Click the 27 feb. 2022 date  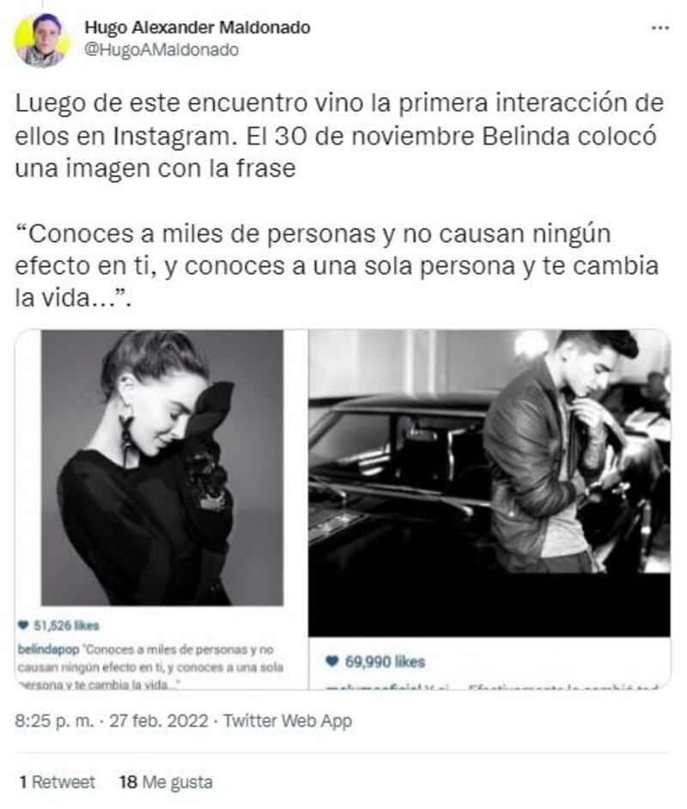click(158, 721)
